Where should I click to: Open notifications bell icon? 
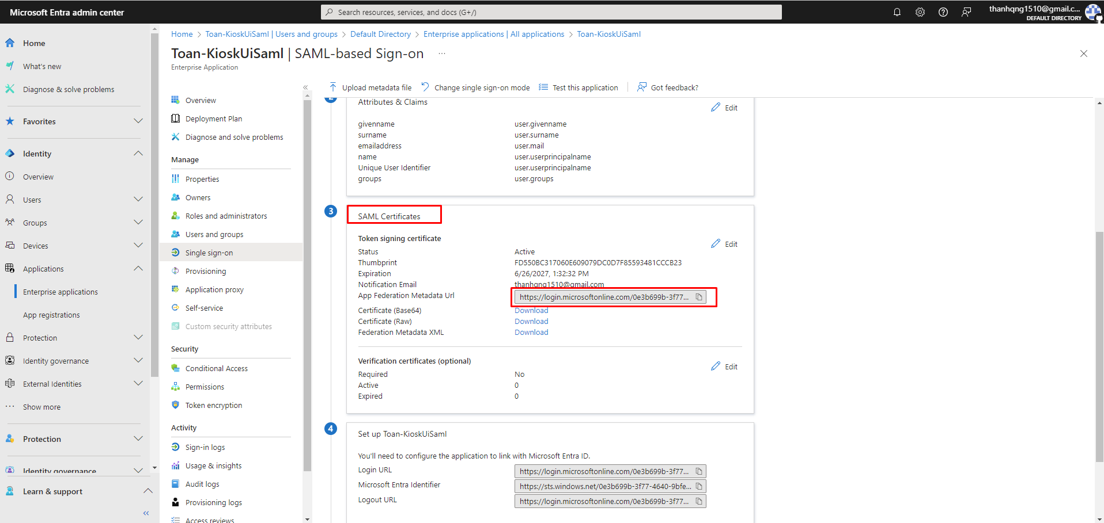(x=897, y=12)
